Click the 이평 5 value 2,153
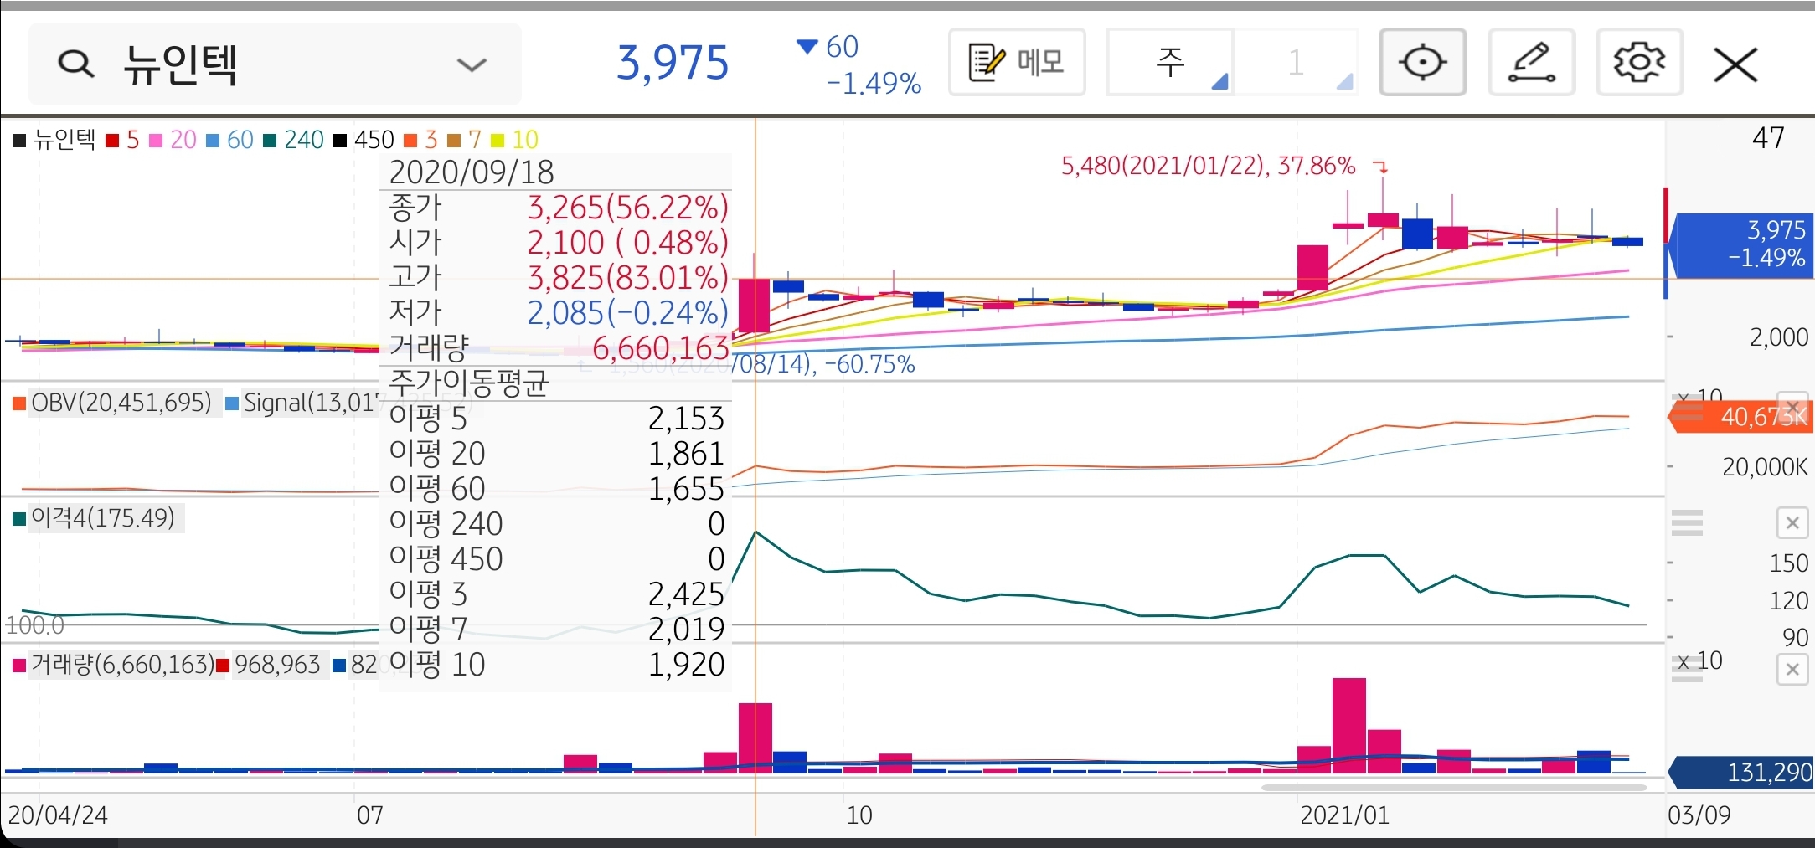This screenshot has width=1815, height=848. (x=686, y=419)
